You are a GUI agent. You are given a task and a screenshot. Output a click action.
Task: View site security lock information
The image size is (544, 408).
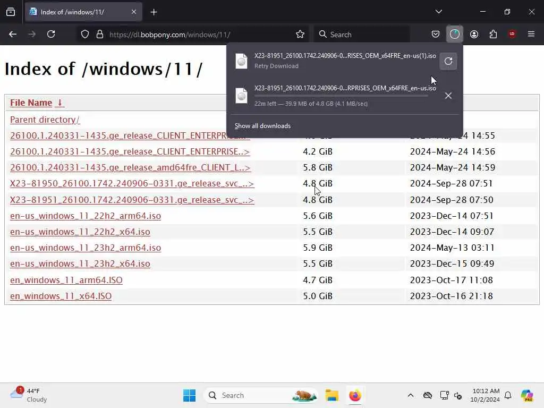[x=100, y=35]
